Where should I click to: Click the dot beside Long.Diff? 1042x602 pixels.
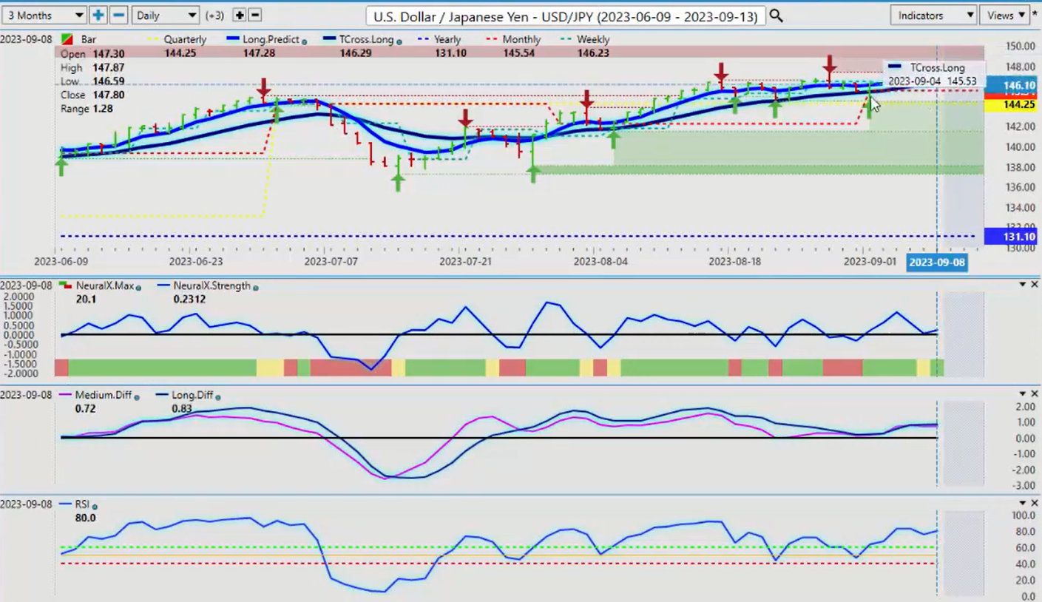coord(218,396)
